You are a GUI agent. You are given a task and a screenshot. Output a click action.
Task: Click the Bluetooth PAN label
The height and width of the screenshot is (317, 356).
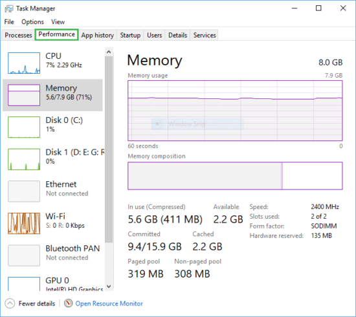pyautogui.click(x=72, y=248)
